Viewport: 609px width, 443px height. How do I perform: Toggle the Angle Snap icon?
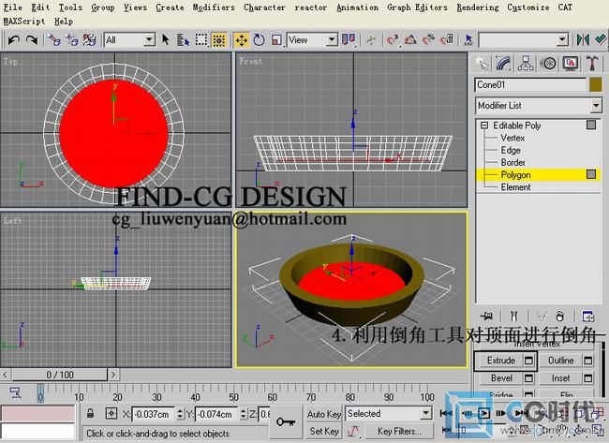coord(410,39)
